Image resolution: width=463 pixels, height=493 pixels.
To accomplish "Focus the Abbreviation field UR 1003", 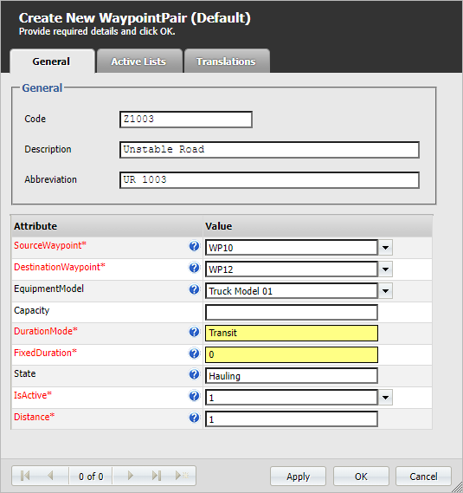I will click(269, 180).
